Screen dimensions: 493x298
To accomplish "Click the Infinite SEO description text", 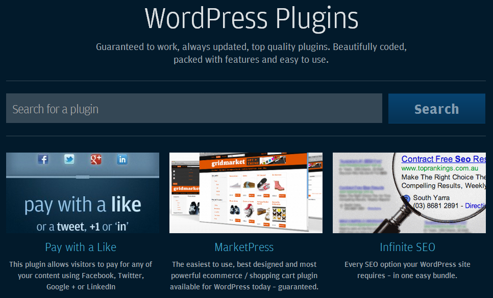I will (407, 270).
